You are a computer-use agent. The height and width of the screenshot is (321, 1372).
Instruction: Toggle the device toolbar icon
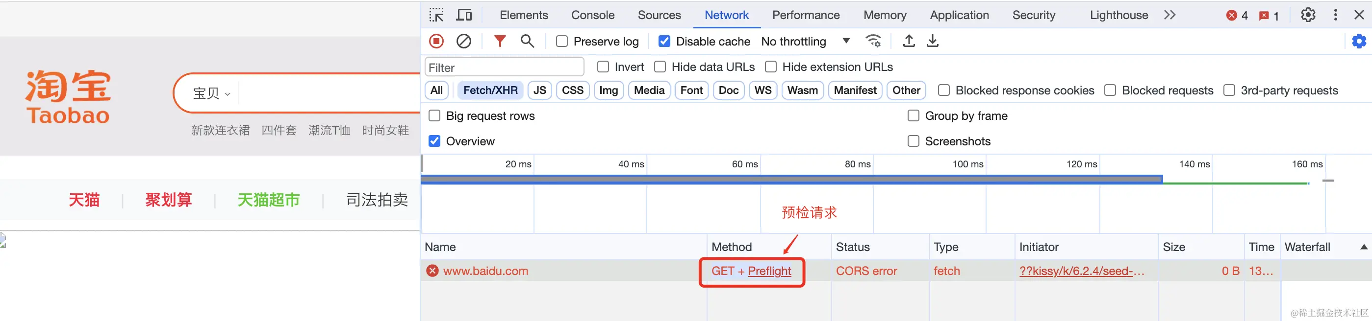click(464, 15)
